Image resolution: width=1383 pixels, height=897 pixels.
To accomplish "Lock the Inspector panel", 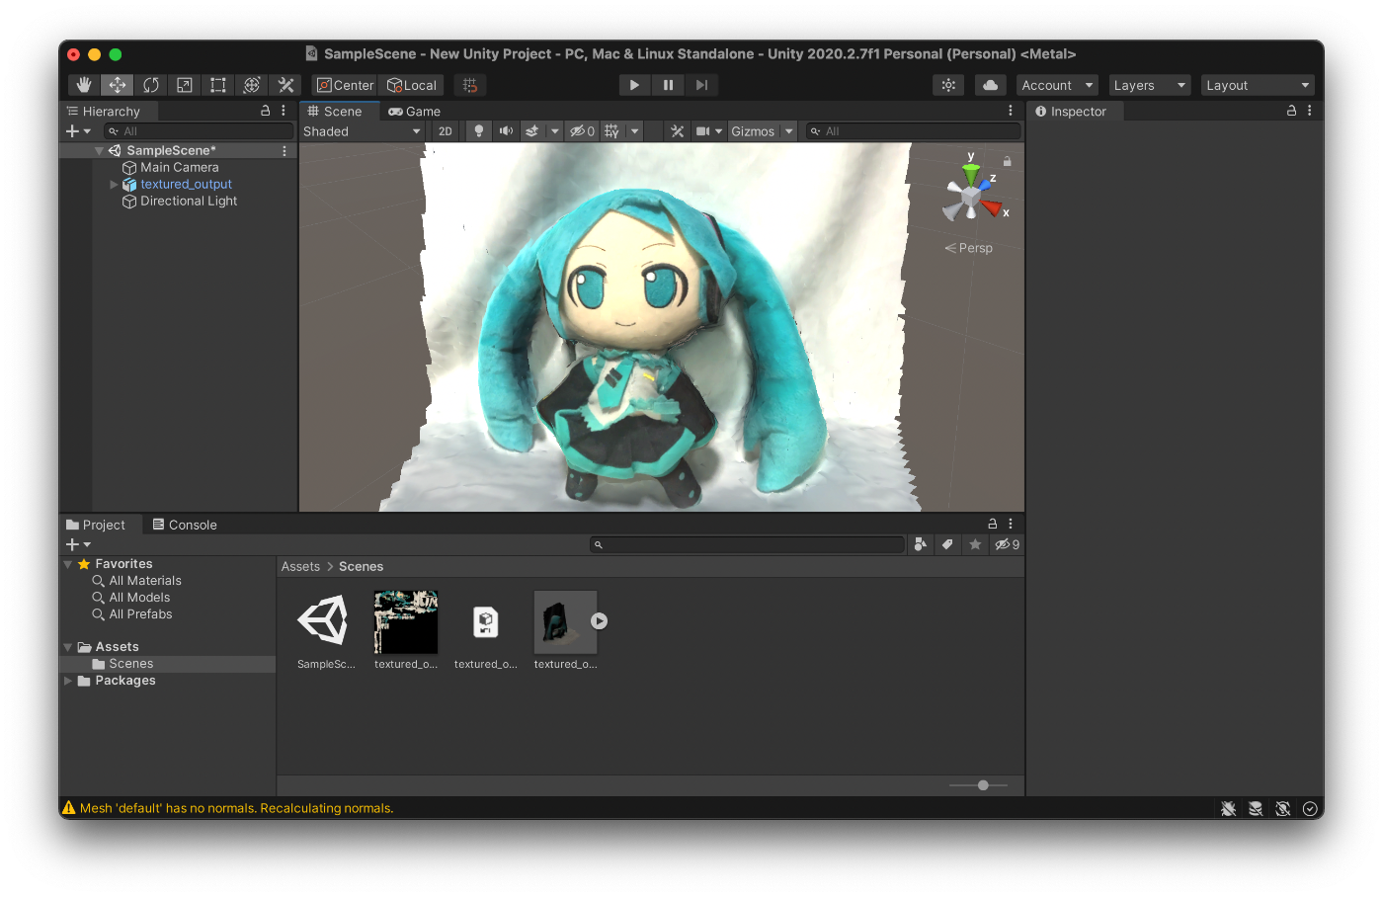I will pyautogui.click(x=1291, y=111).
